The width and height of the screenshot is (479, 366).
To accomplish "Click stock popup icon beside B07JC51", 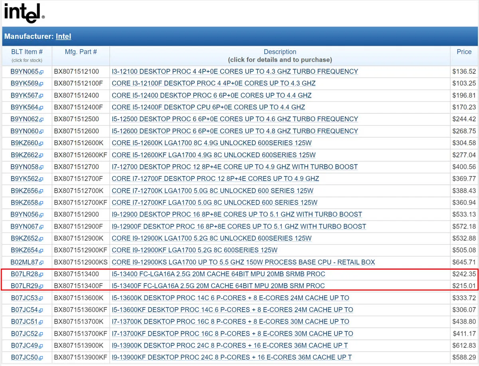I will (x=41, y=322).
